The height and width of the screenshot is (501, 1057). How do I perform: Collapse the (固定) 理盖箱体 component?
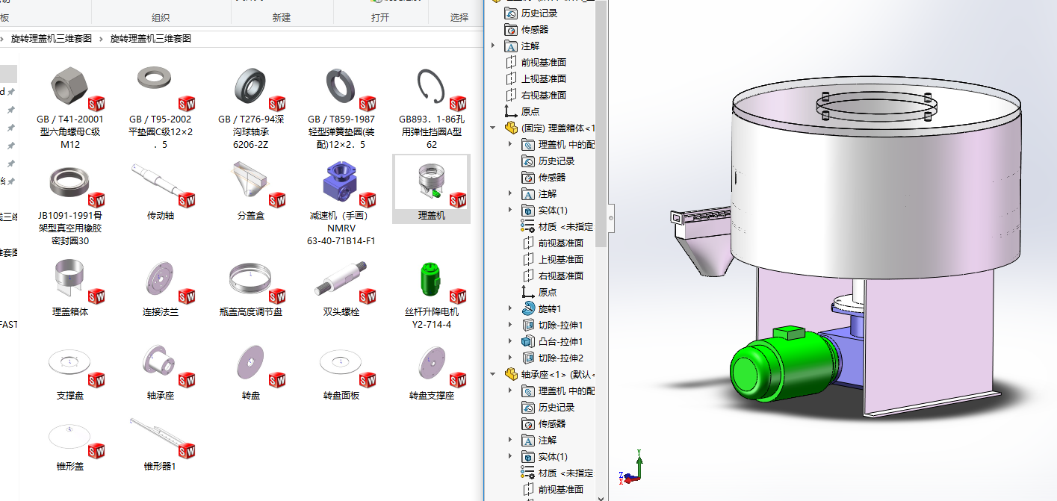coord(492,128)
